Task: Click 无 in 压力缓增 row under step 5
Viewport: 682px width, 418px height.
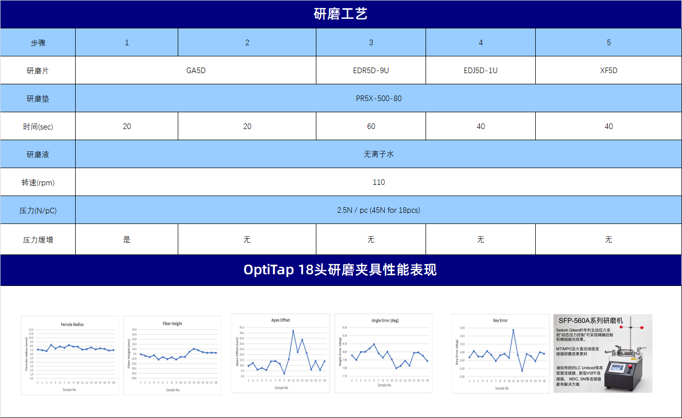Action: [x=609, y=239]
